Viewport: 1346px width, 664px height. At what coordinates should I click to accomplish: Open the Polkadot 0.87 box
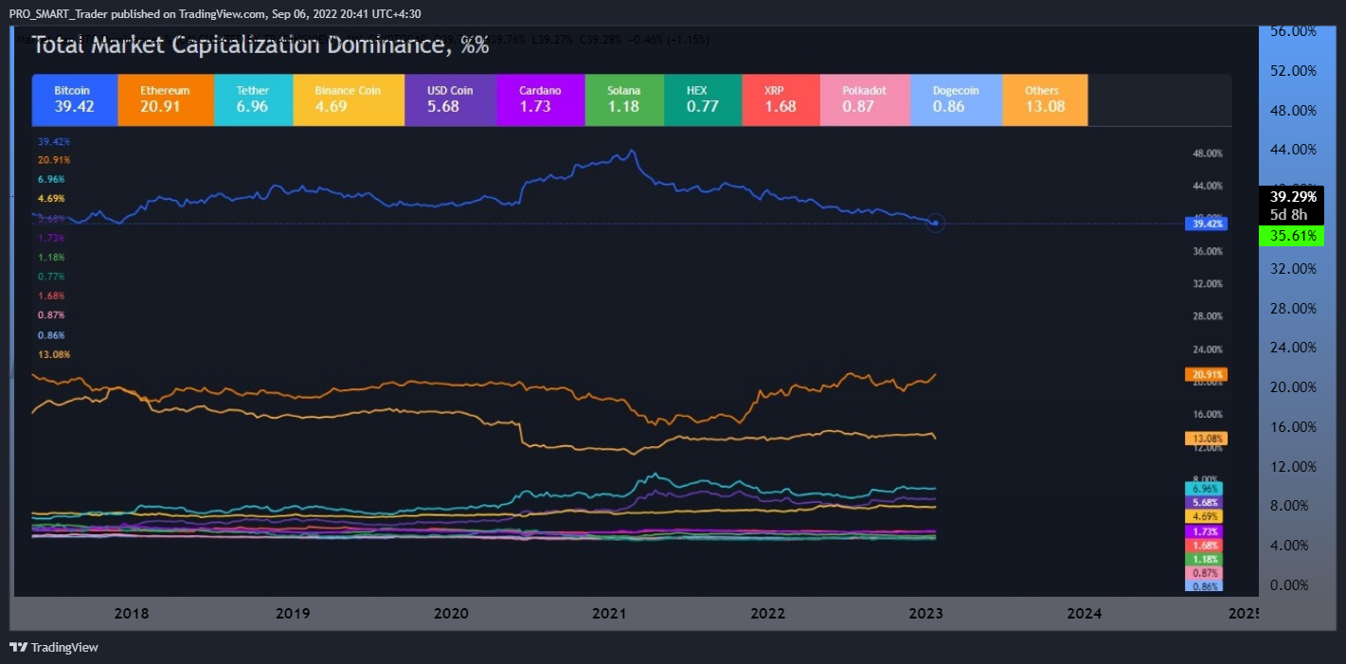[864, 99]
